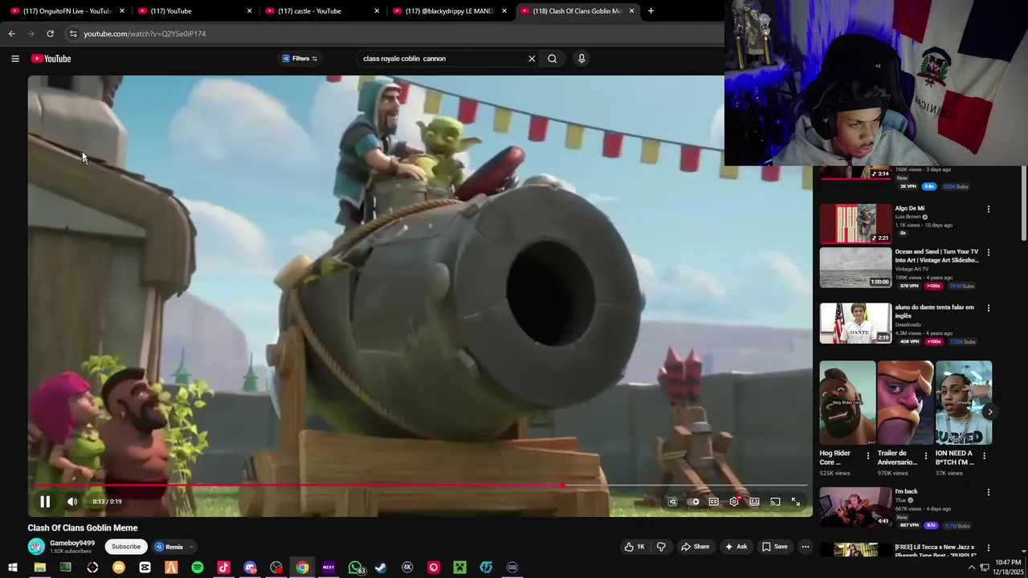Show next shorts with the right chevron
This screenshot has width=1028, height=578.
(989, 412)
